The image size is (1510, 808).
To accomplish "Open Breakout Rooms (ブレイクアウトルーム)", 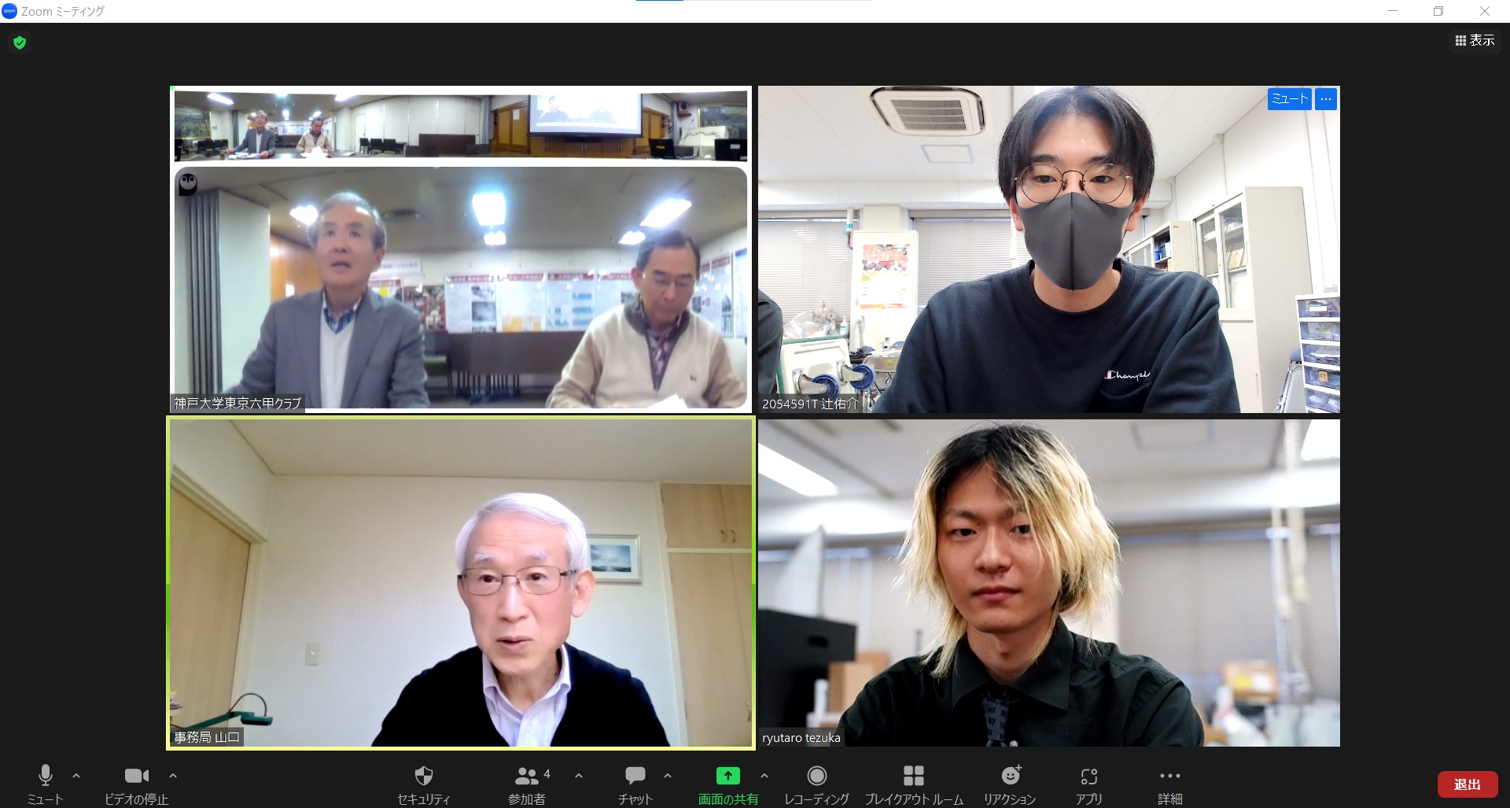I will click(913, 784).
